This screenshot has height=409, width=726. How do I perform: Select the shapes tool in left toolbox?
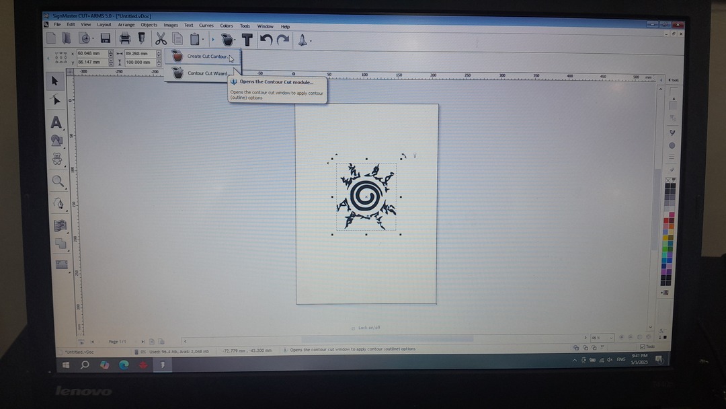point(56,140)
